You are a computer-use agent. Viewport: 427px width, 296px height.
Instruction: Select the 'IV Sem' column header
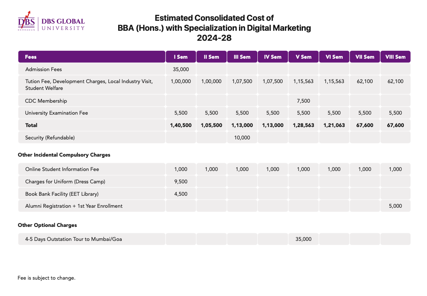point(273,57)
